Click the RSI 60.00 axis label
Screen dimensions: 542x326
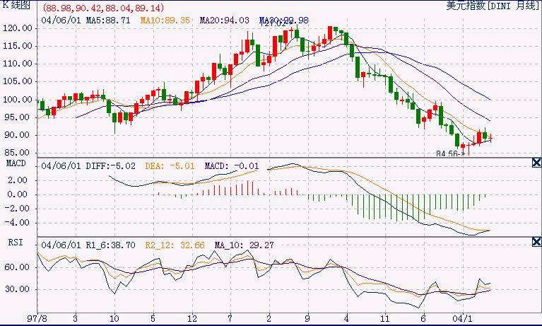tap(16, 267)
